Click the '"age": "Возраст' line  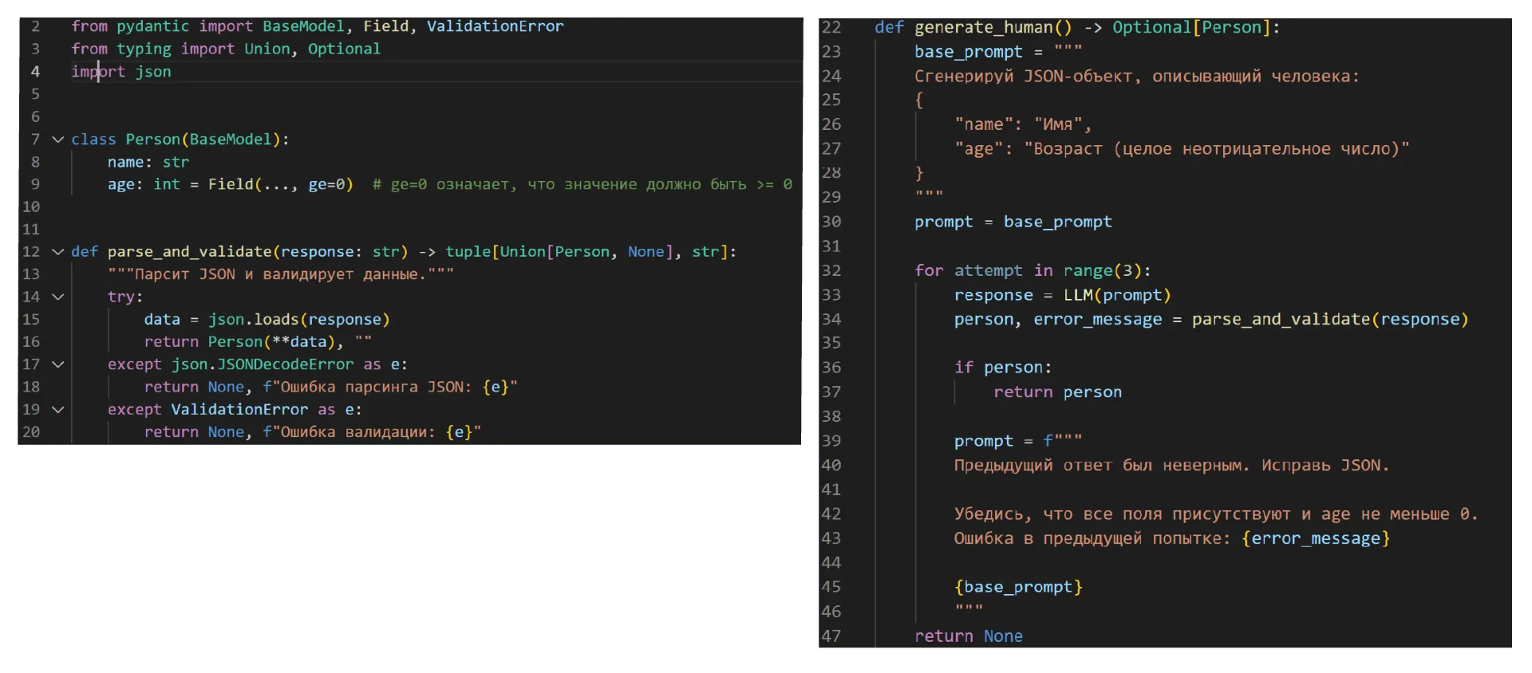[1182, 149]
